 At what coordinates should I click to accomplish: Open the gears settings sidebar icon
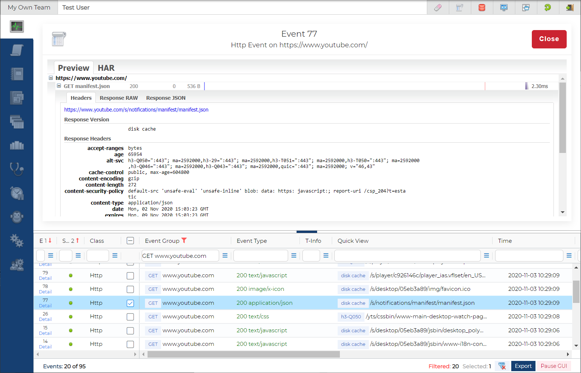[17, 241]
